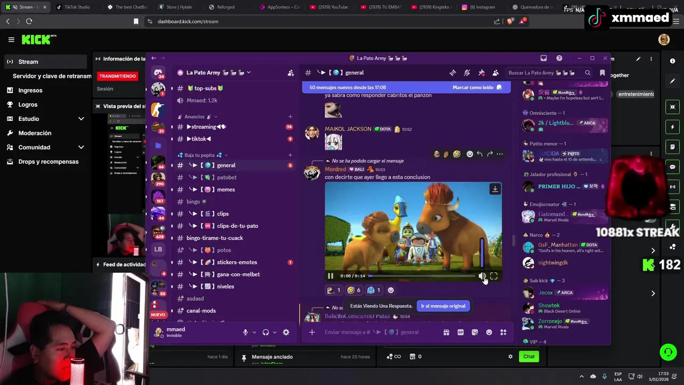Collapse the Anuncios category
This screenshot has width=684, height=385.
[198, 117]
